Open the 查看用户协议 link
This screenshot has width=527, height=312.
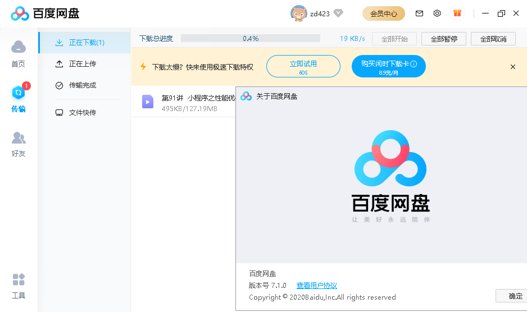click(x=317, y=286)
